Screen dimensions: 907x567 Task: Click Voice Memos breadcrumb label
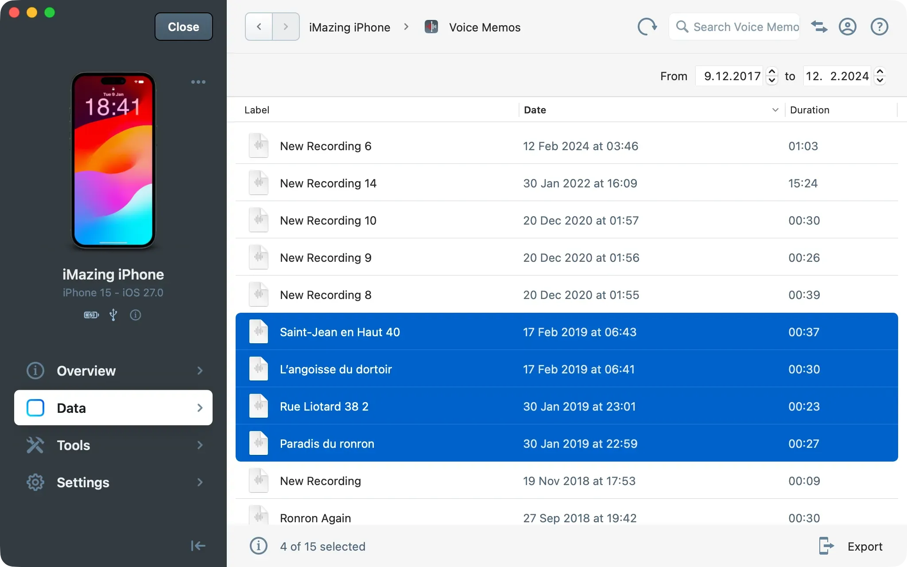click(x=485, y=27)
